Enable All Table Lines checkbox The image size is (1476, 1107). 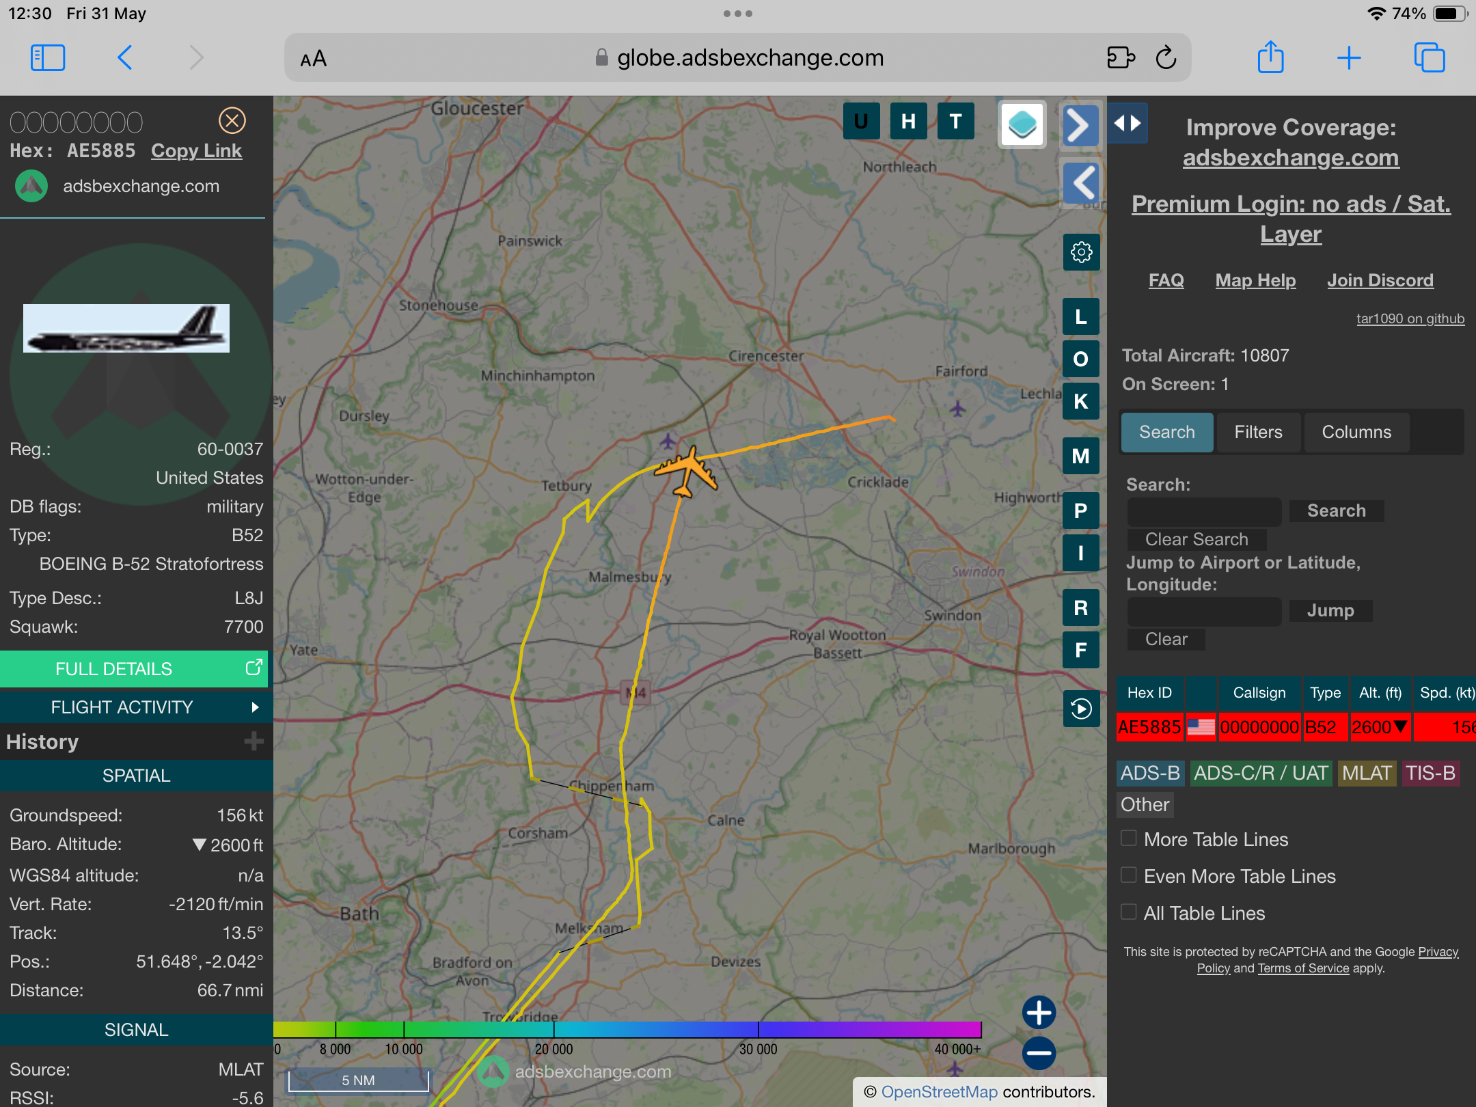pyautogui.click(x=1129, y=912)
